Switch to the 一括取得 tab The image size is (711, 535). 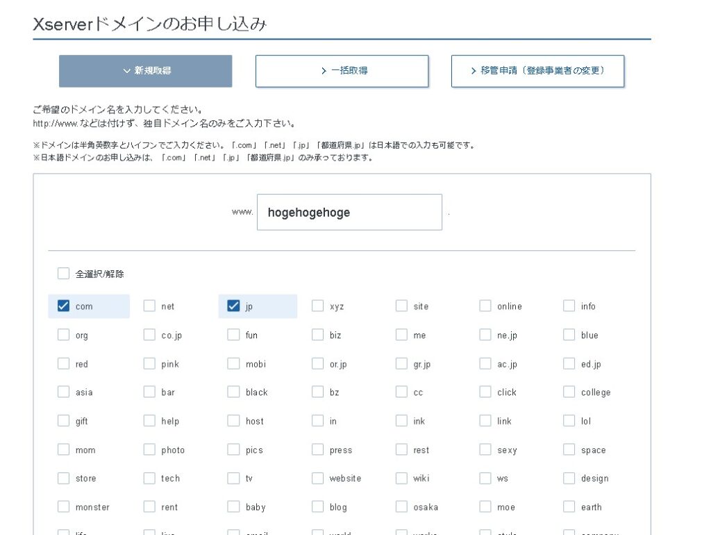[x=342, y=71]
